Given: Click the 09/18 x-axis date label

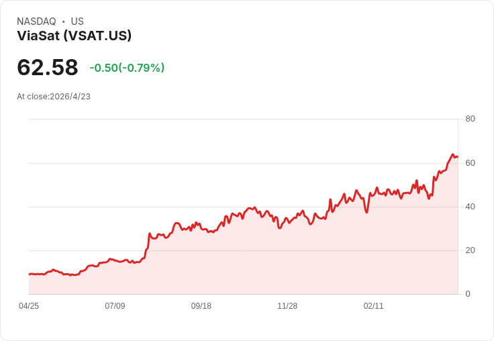Looking at the screenshot, I should tap(201, 306).
